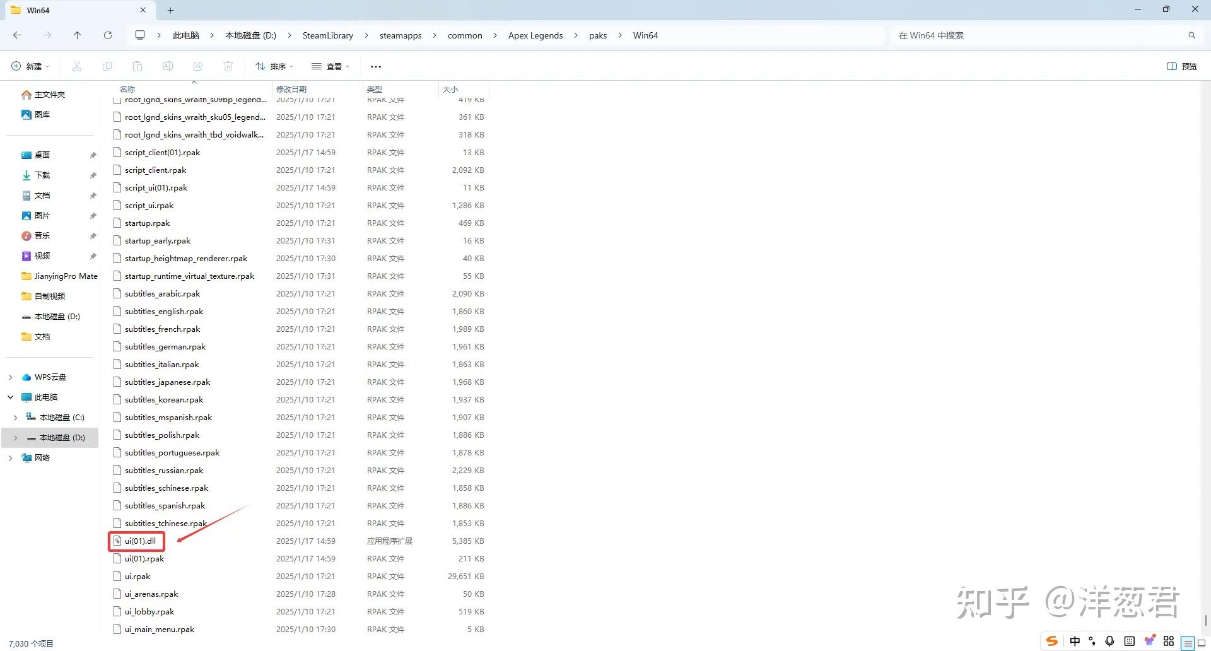Open chevron after Apex Legends in breadcrumb
This screenshot has height=651, width=1211.
(x=576, y=35)
